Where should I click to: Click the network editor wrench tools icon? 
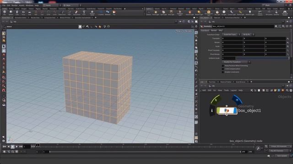coord(252,90)
